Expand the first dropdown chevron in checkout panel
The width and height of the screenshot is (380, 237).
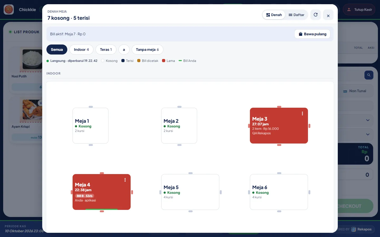tap(368, 120)
